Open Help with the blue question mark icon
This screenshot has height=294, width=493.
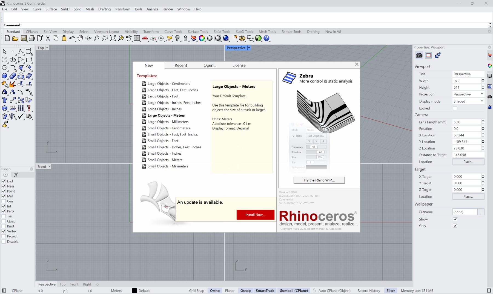pos(266,38)
